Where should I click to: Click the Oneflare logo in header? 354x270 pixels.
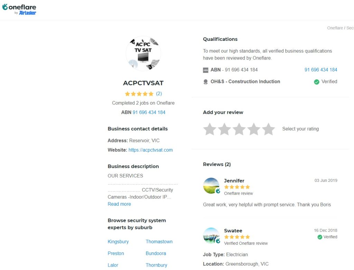[x=19, y=9]
